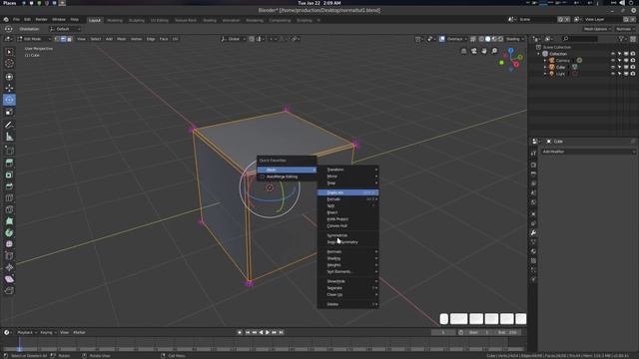This screenshot has width=639, height=359.
Task: Click the zoom view magnifier icon
Action: pos(494,51)
